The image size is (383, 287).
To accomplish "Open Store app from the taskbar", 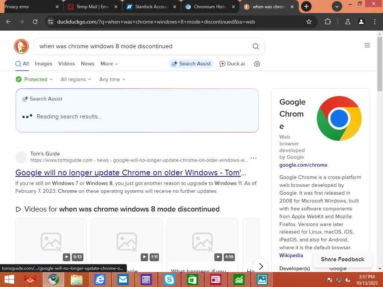I will [192, 280].
